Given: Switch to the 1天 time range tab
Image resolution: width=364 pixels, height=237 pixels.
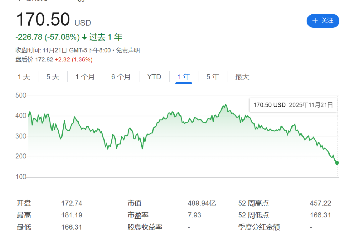Looking at the screenshot, I should [23, 77].
